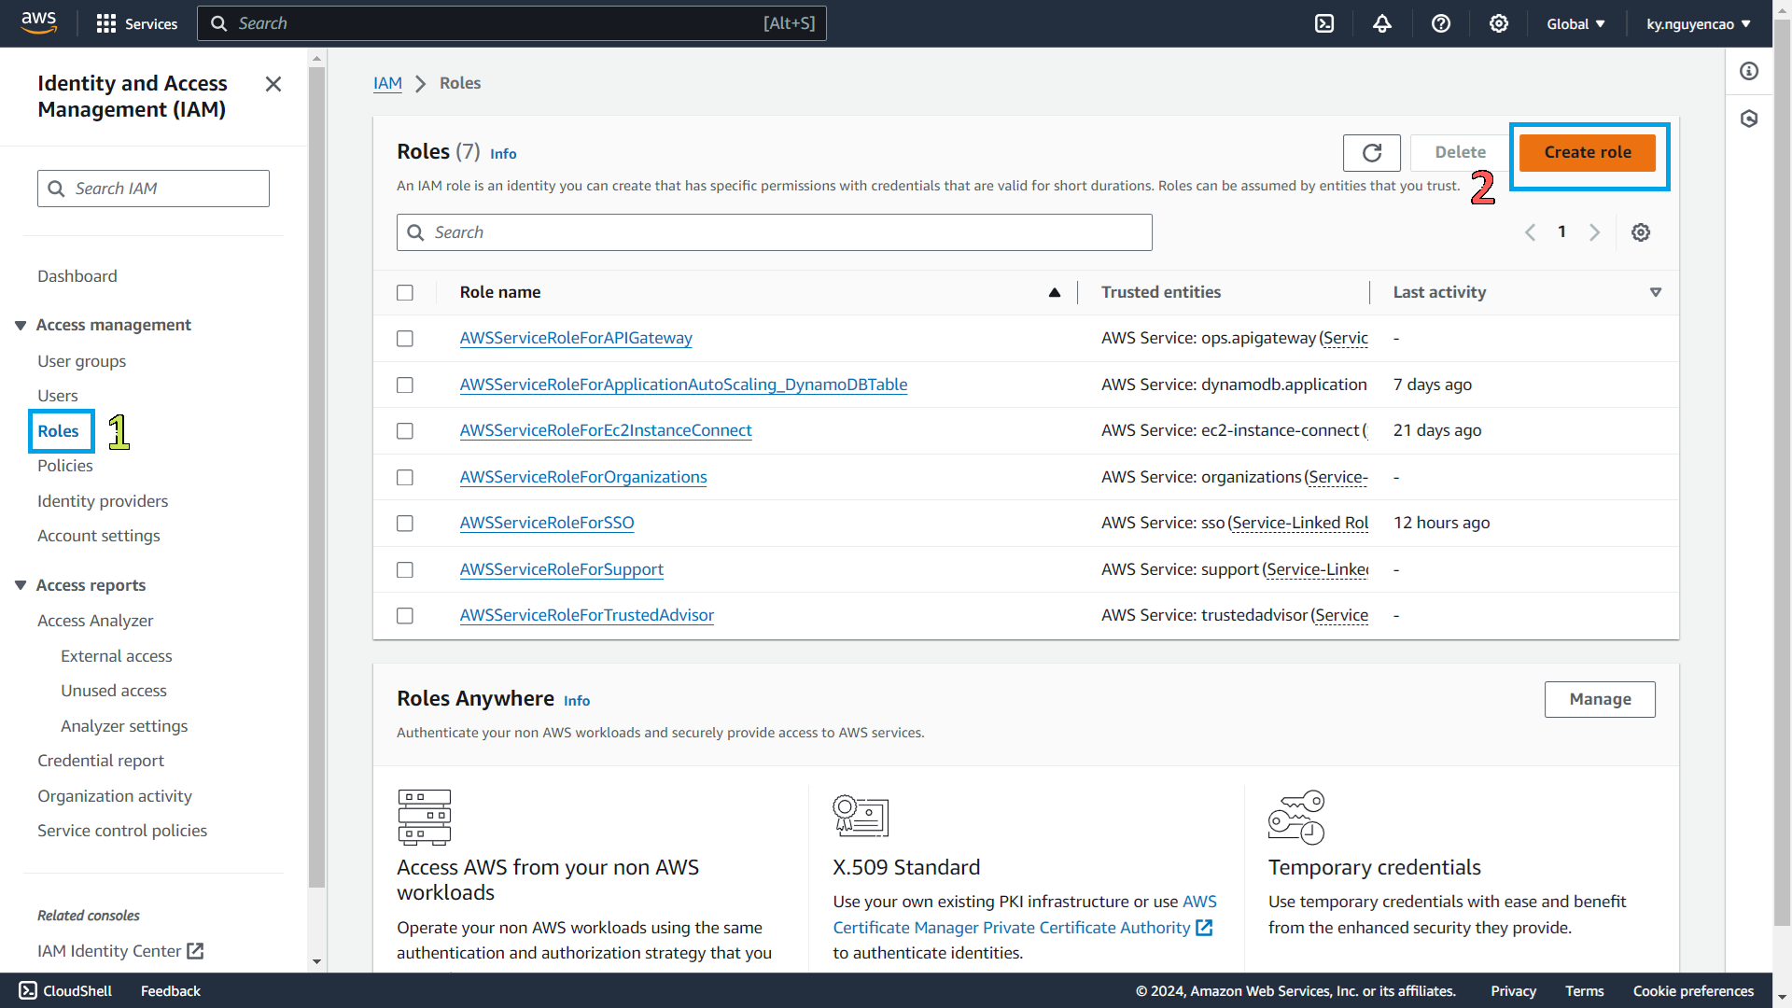Open ACM Private Certificate Authority external link icon
The height and width of the screenshot is (1008, 1792).
(1204, 927)
